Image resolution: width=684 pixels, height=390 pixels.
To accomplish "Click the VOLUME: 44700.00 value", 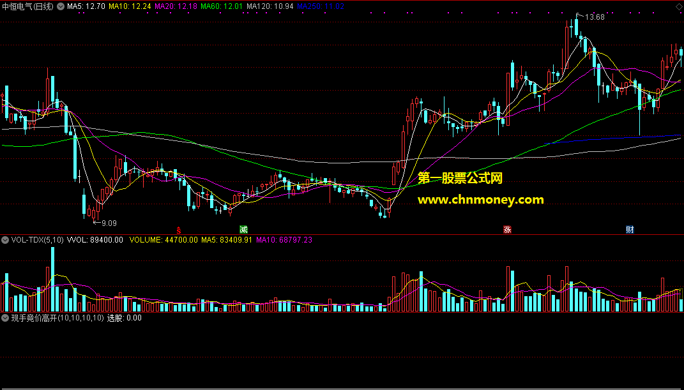I will click(x=163, y=239).
